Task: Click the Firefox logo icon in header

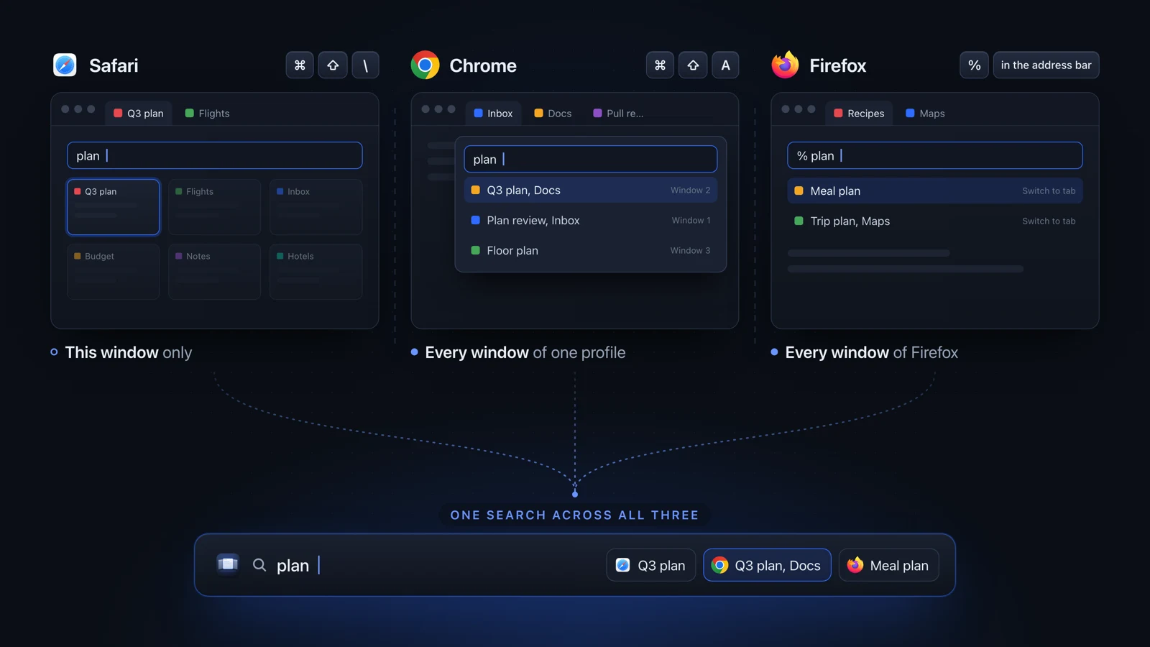Action: (785, 65)
